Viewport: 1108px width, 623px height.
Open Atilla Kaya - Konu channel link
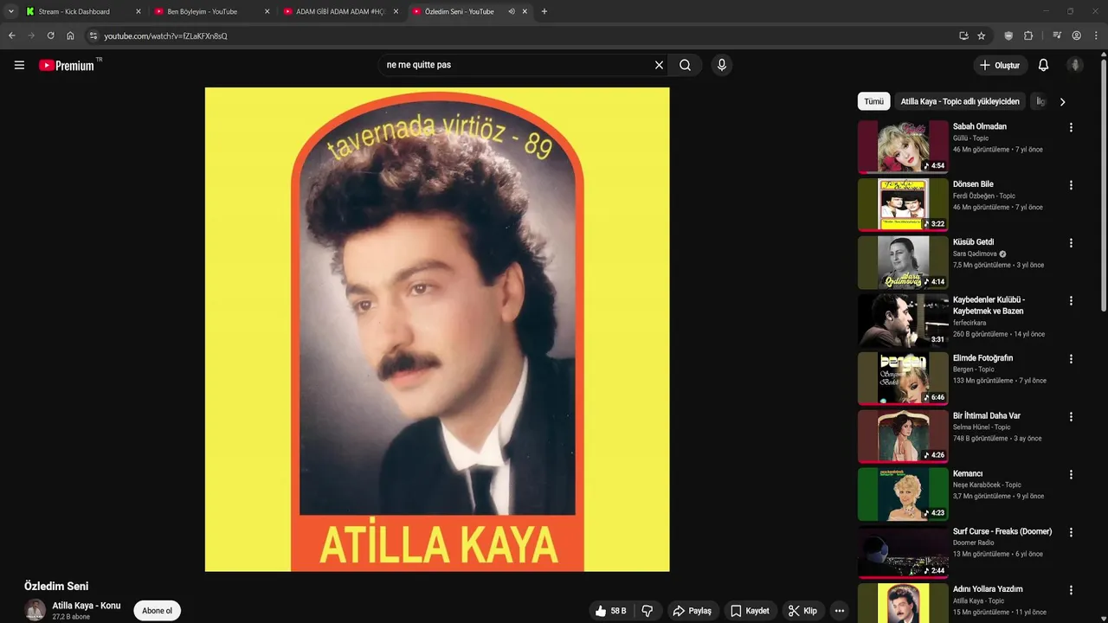[x=87, y=606]
